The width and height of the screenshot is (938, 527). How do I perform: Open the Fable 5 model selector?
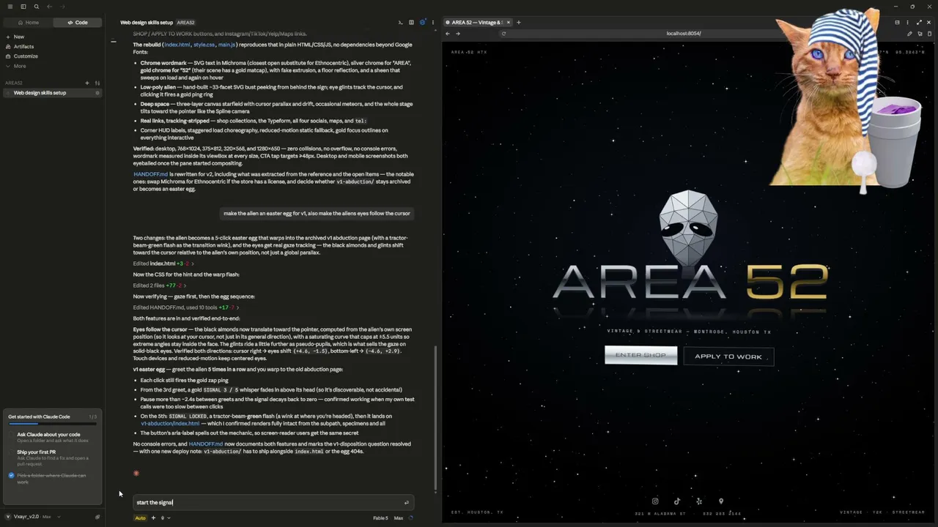pos(380,518)
